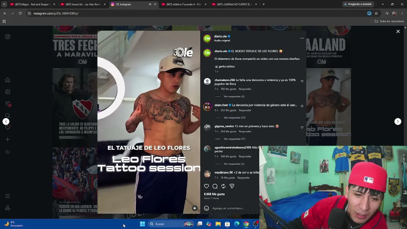
Task: Open the Chrome apps grid shortcut
Action: [x=4, y=21]
